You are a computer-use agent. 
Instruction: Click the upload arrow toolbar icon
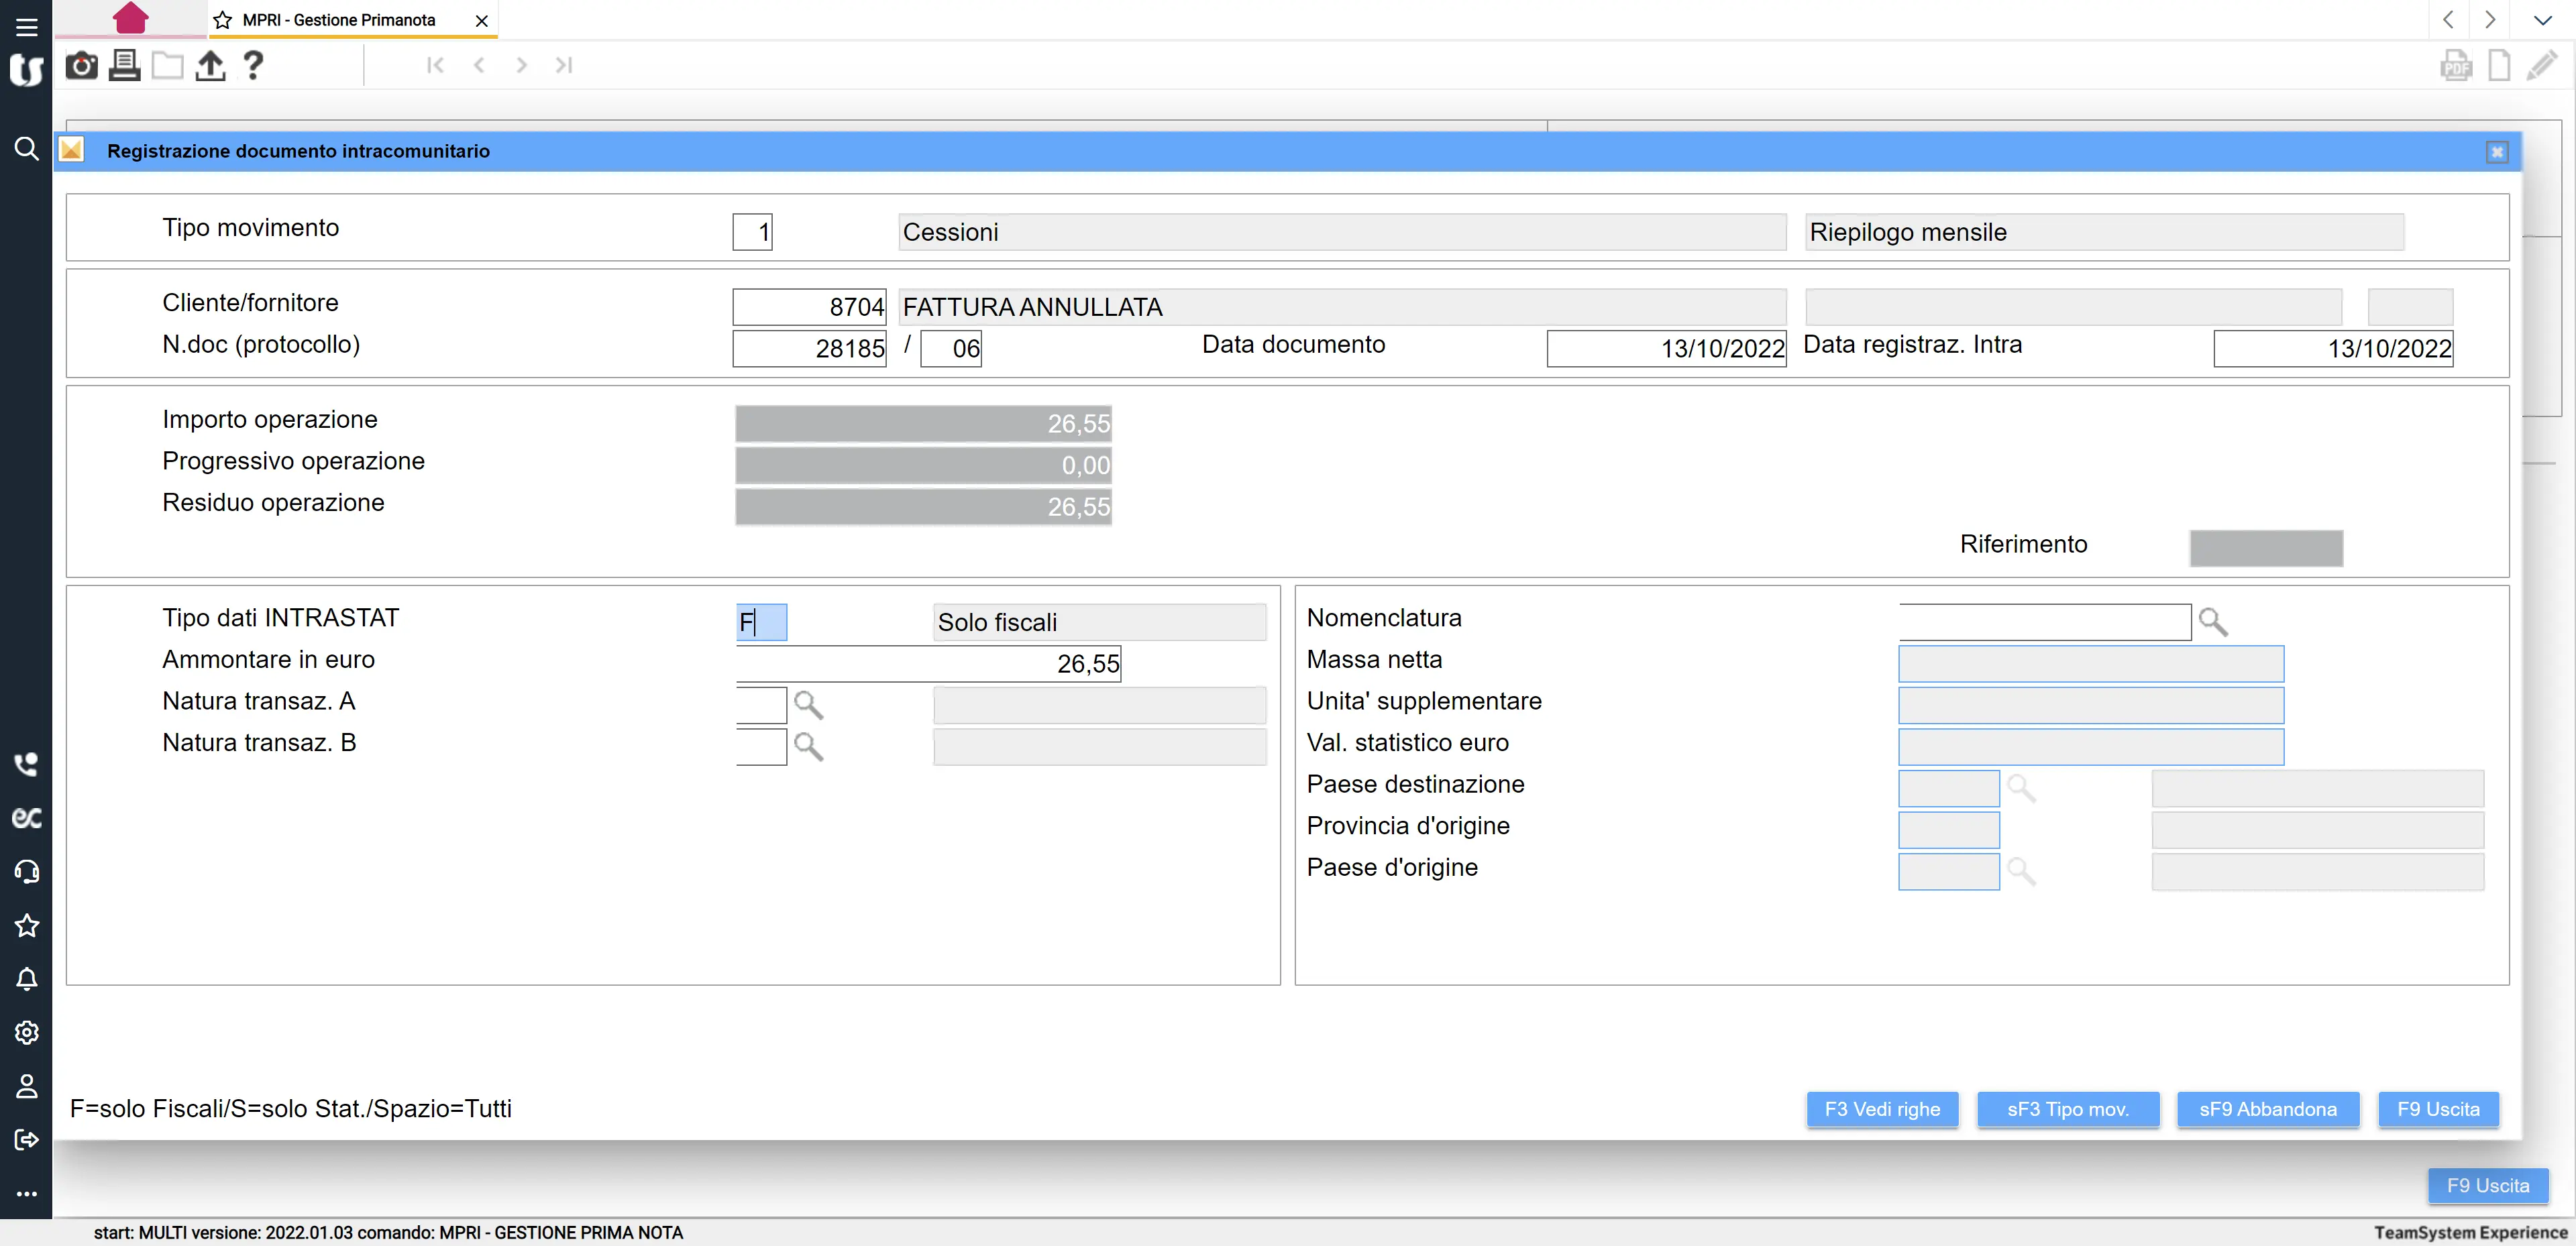coord(210,66)
